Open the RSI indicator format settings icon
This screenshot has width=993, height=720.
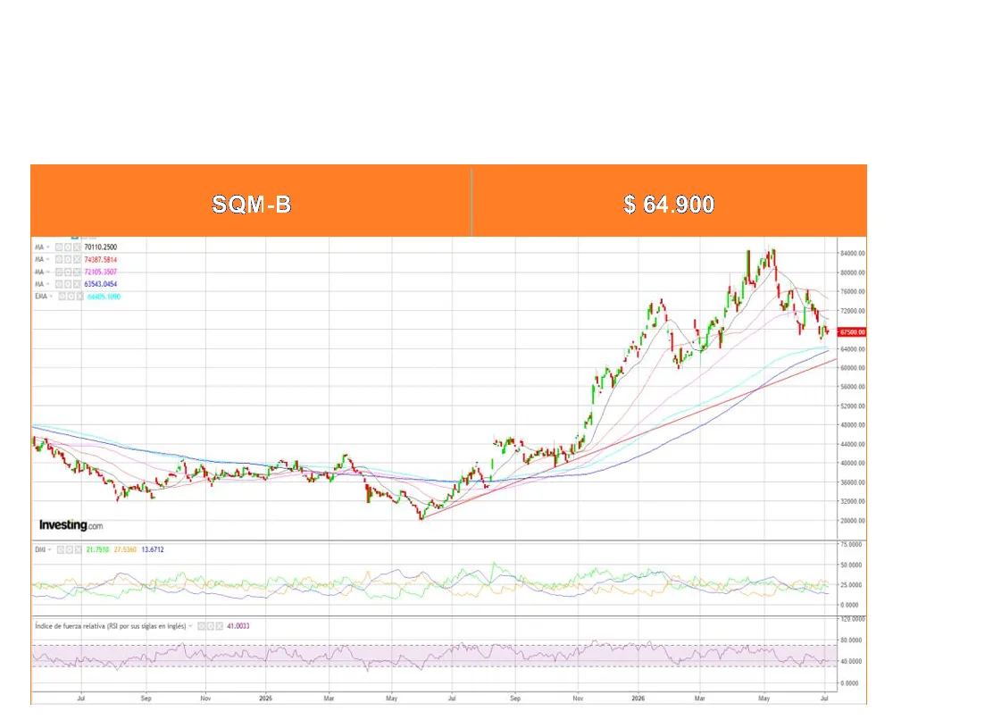(x=210, y=625)
